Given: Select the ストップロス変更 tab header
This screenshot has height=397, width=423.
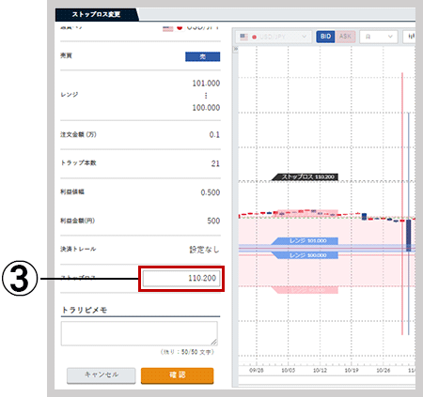Looking at the screenshot, I should (96, 15).
